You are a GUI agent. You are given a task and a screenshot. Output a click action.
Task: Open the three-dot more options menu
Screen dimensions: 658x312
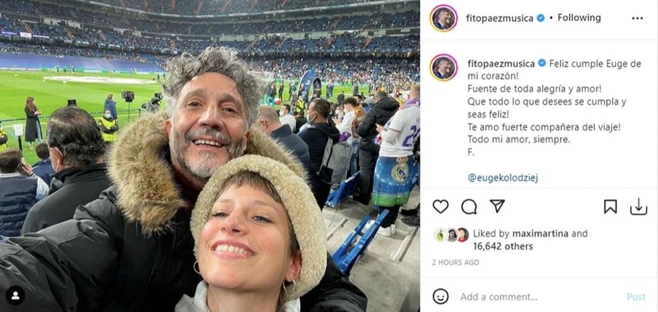tap(638, 18)
